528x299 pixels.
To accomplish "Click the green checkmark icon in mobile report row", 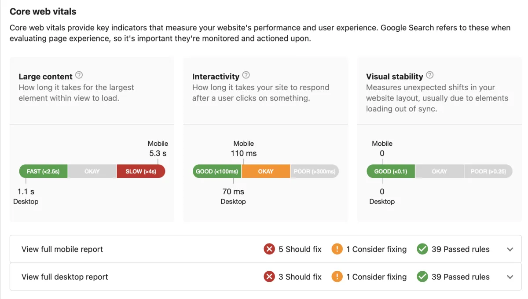I will point(422,249).
